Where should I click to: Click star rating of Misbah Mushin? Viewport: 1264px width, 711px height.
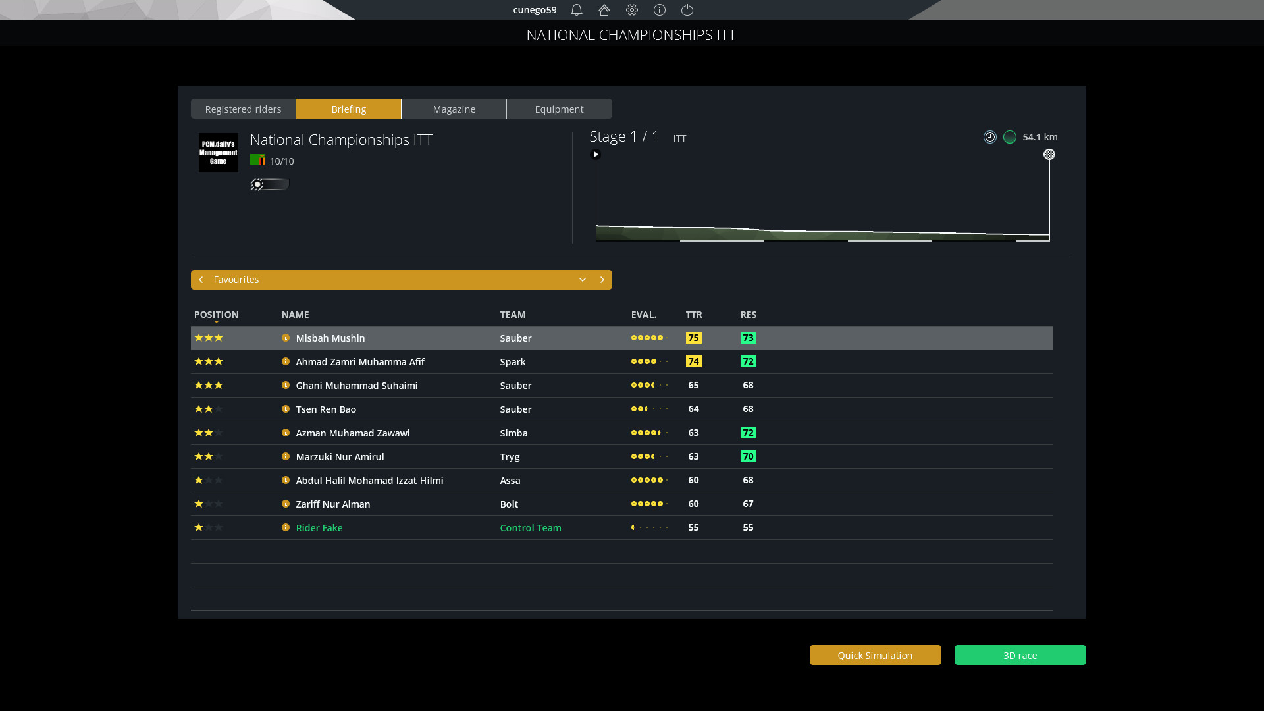coord(209,338)
